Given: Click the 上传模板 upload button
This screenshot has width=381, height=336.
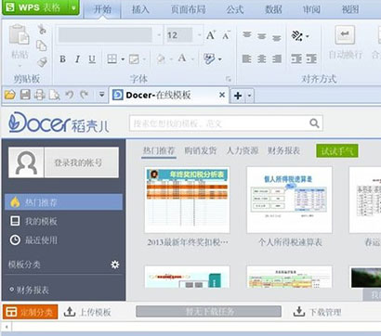Looking at the screenshot, I should click(x=87, y=312).
